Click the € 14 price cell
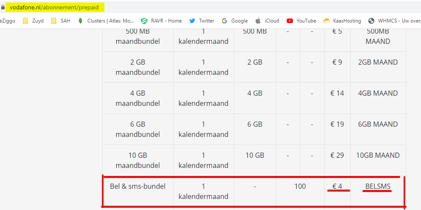Image resolution: width=421 pixels, height=210 pixels. pos(337,93)
